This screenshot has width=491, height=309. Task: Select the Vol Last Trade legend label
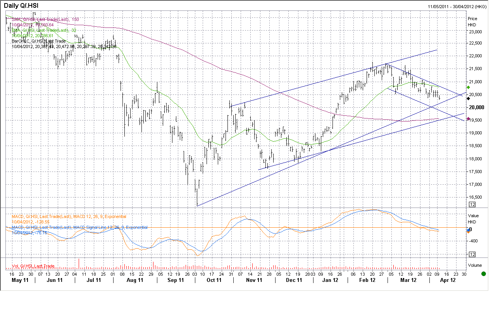(x=33, y=266)
